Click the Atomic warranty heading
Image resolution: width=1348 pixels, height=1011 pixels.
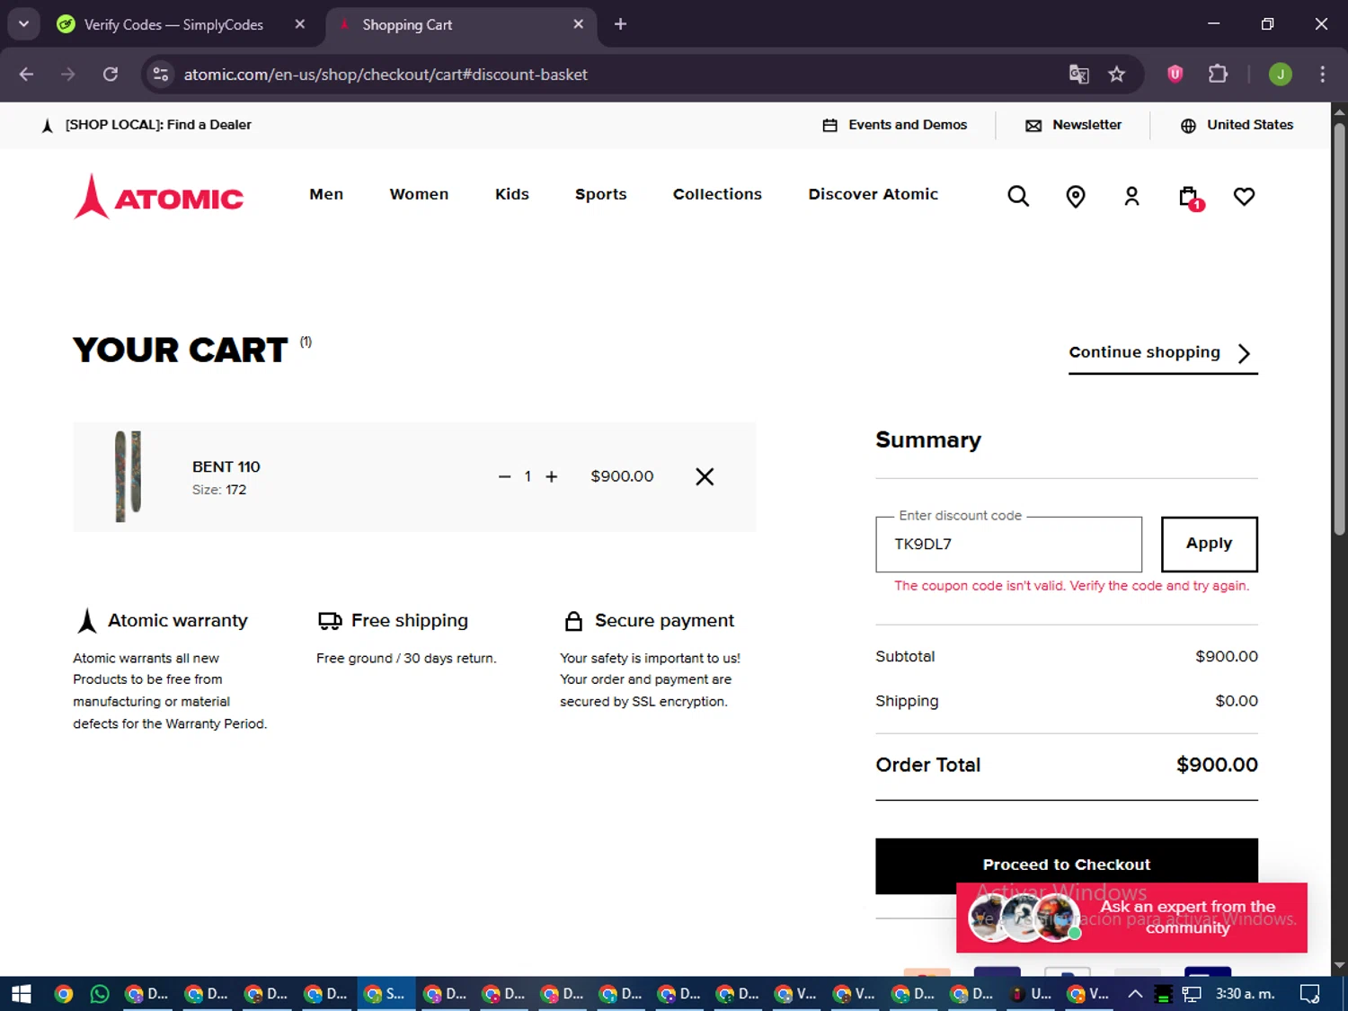[x=178, y=620]
